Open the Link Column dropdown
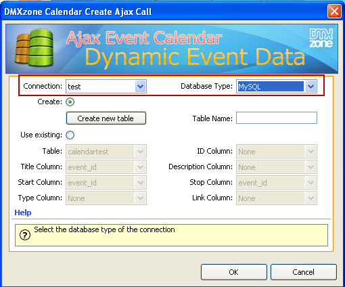This screenshot has width=345, height=287. pos(277,198)
